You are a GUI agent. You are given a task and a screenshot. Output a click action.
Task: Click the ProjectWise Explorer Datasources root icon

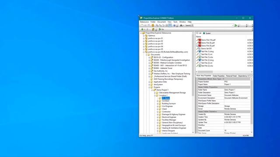pos(143,33)
